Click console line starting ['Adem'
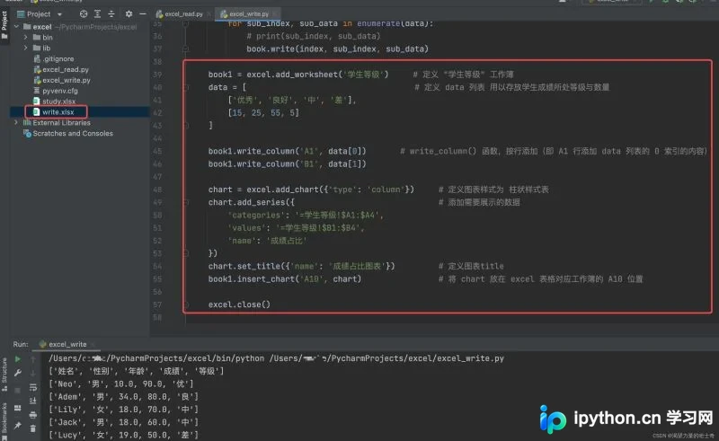 pyautogui.click(x=124, y=396)
